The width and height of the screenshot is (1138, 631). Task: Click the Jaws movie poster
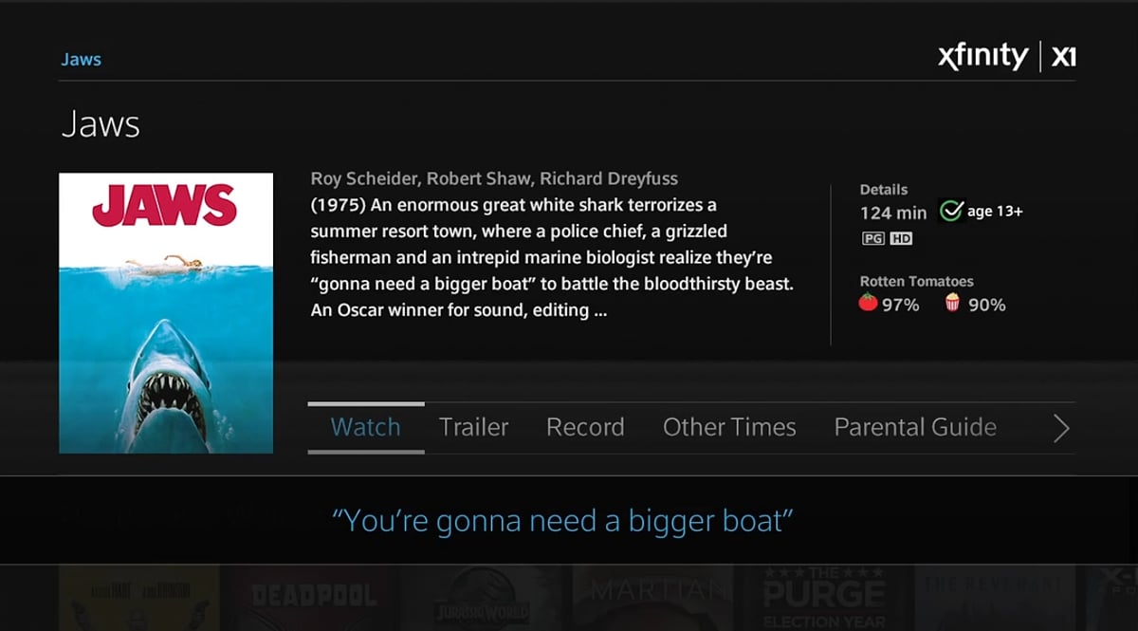(166, 313)
